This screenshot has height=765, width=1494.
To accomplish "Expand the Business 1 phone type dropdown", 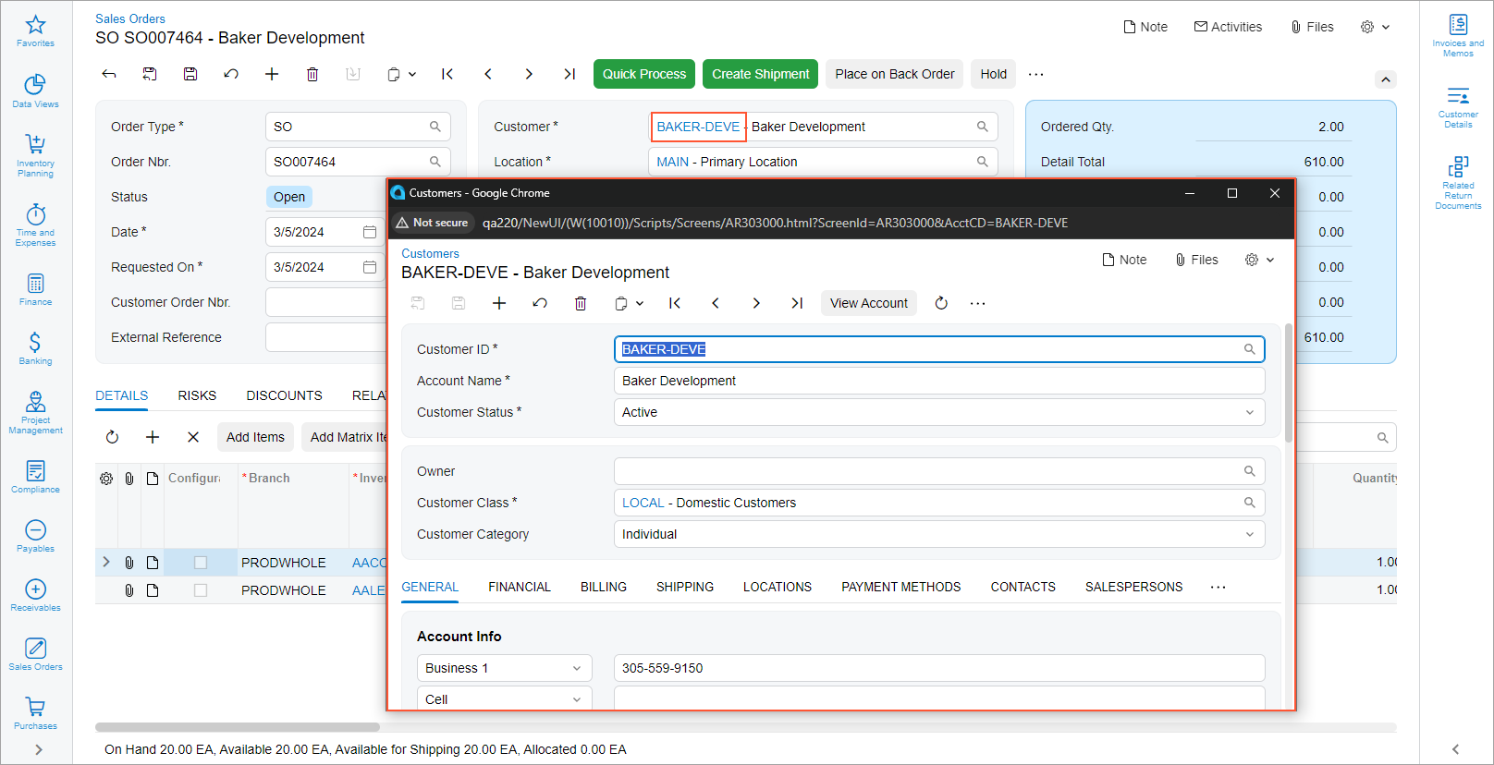I will tap(576, 668).
